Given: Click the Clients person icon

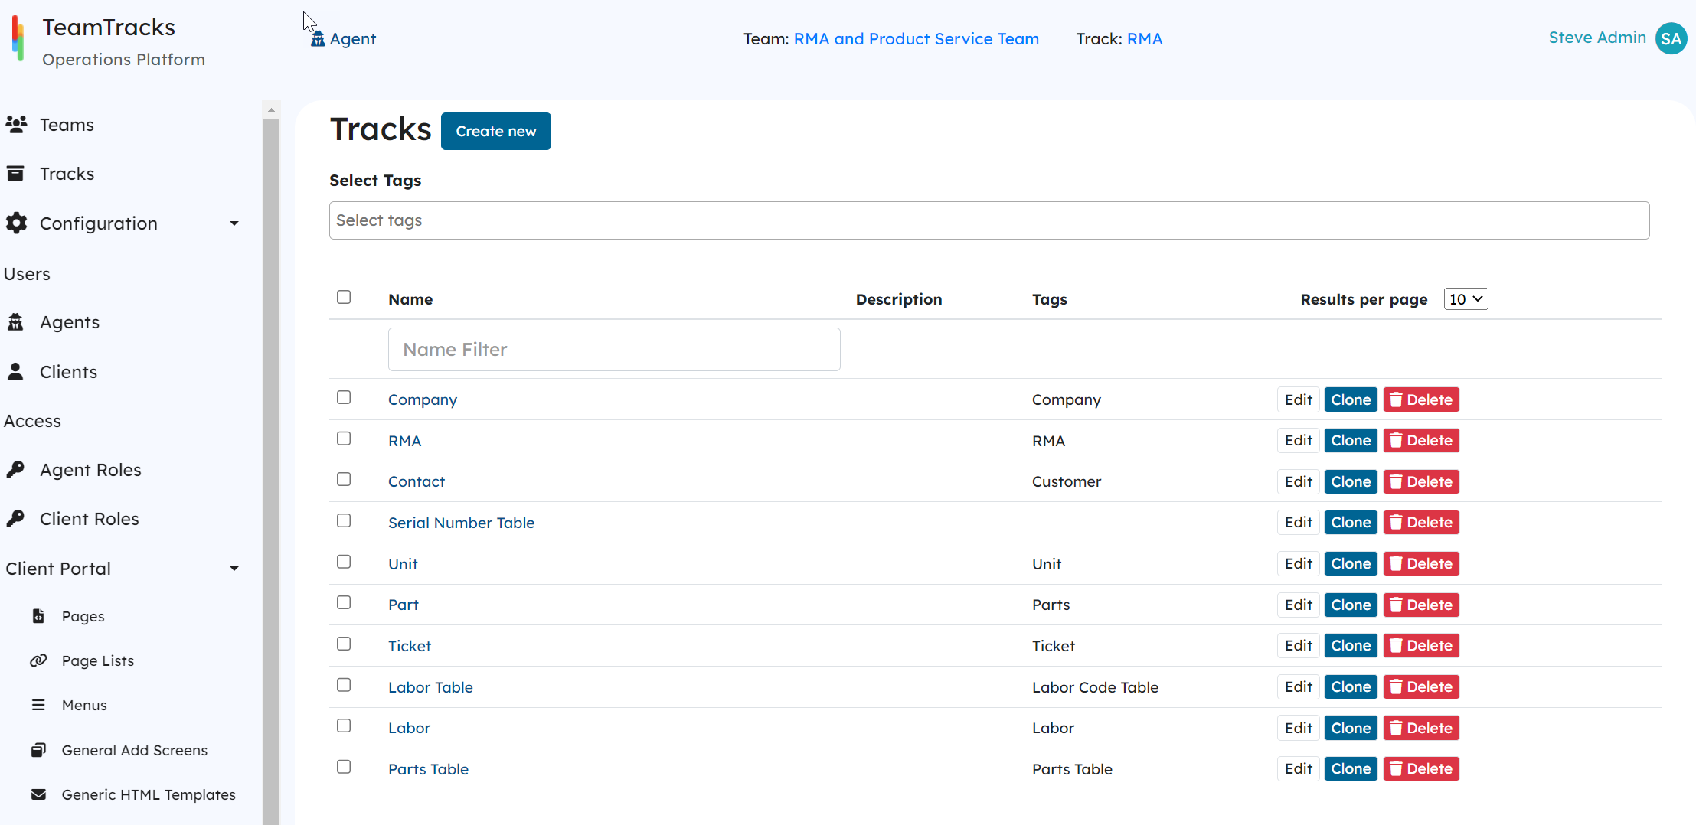Looking at the screenshot, I should 15,372.
